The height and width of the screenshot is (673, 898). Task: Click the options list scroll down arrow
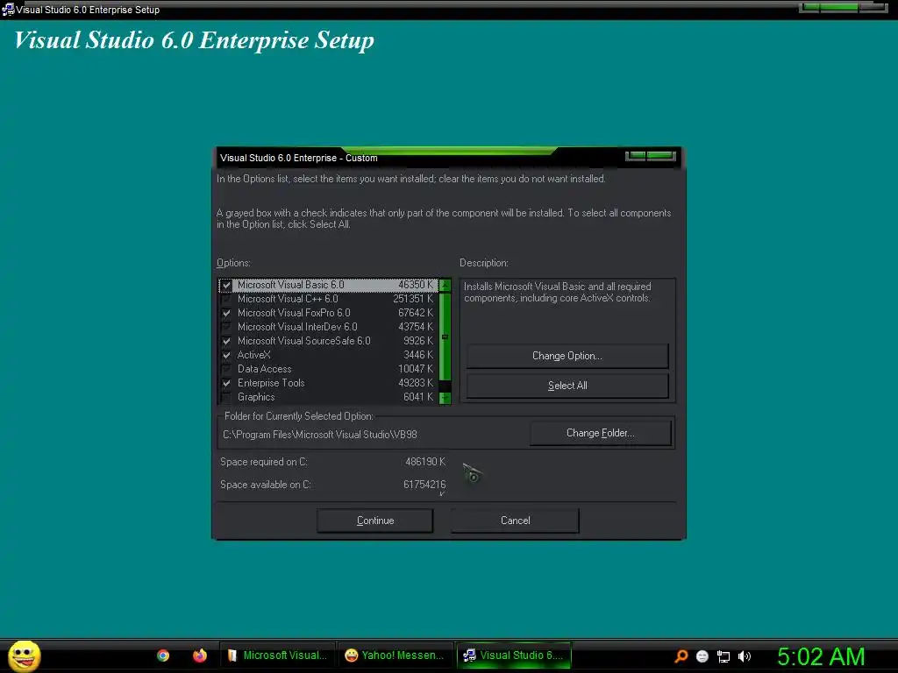click(x=445, y=397)
